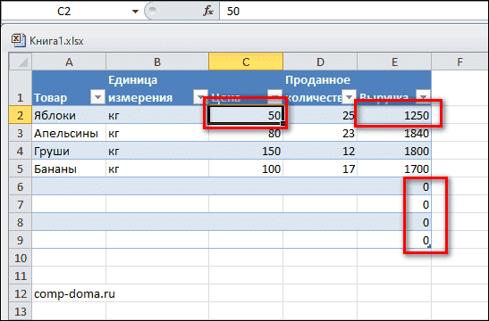Select row 9 header

(21, 240)
